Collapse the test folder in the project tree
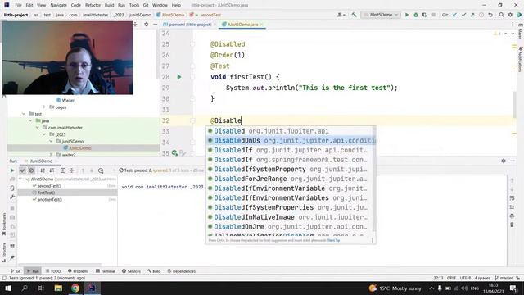The width and height of the screenshot is (524, 295). 24,114
